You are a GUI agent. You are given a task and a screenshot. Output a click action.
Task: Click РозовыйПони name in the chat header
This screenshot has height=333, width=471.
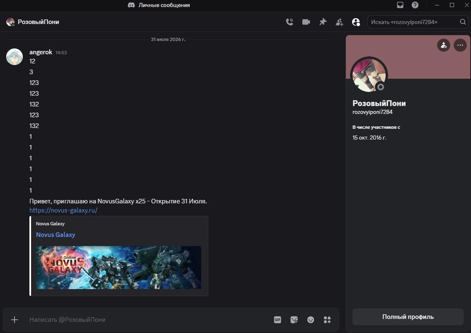(39, 22)
